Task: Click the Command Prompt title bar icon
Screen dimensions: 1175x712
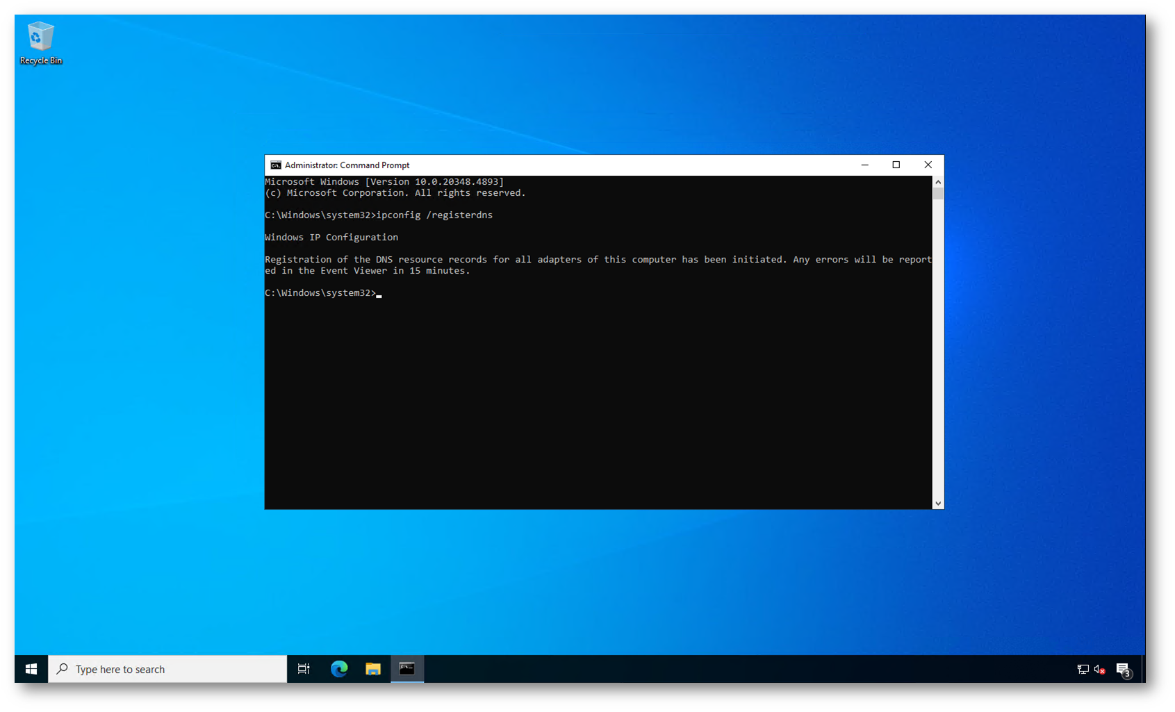Action: (x=276, y=165)
